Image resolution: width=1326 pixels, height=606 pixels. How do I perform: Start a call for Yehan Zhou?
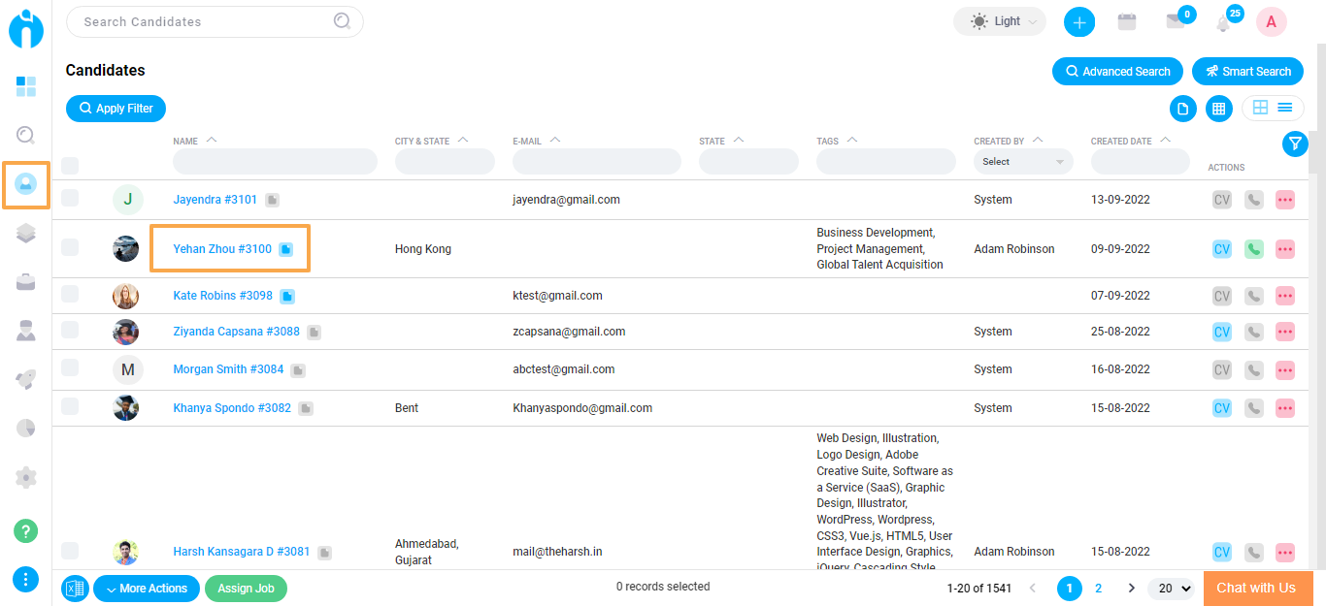(1253, 248)
